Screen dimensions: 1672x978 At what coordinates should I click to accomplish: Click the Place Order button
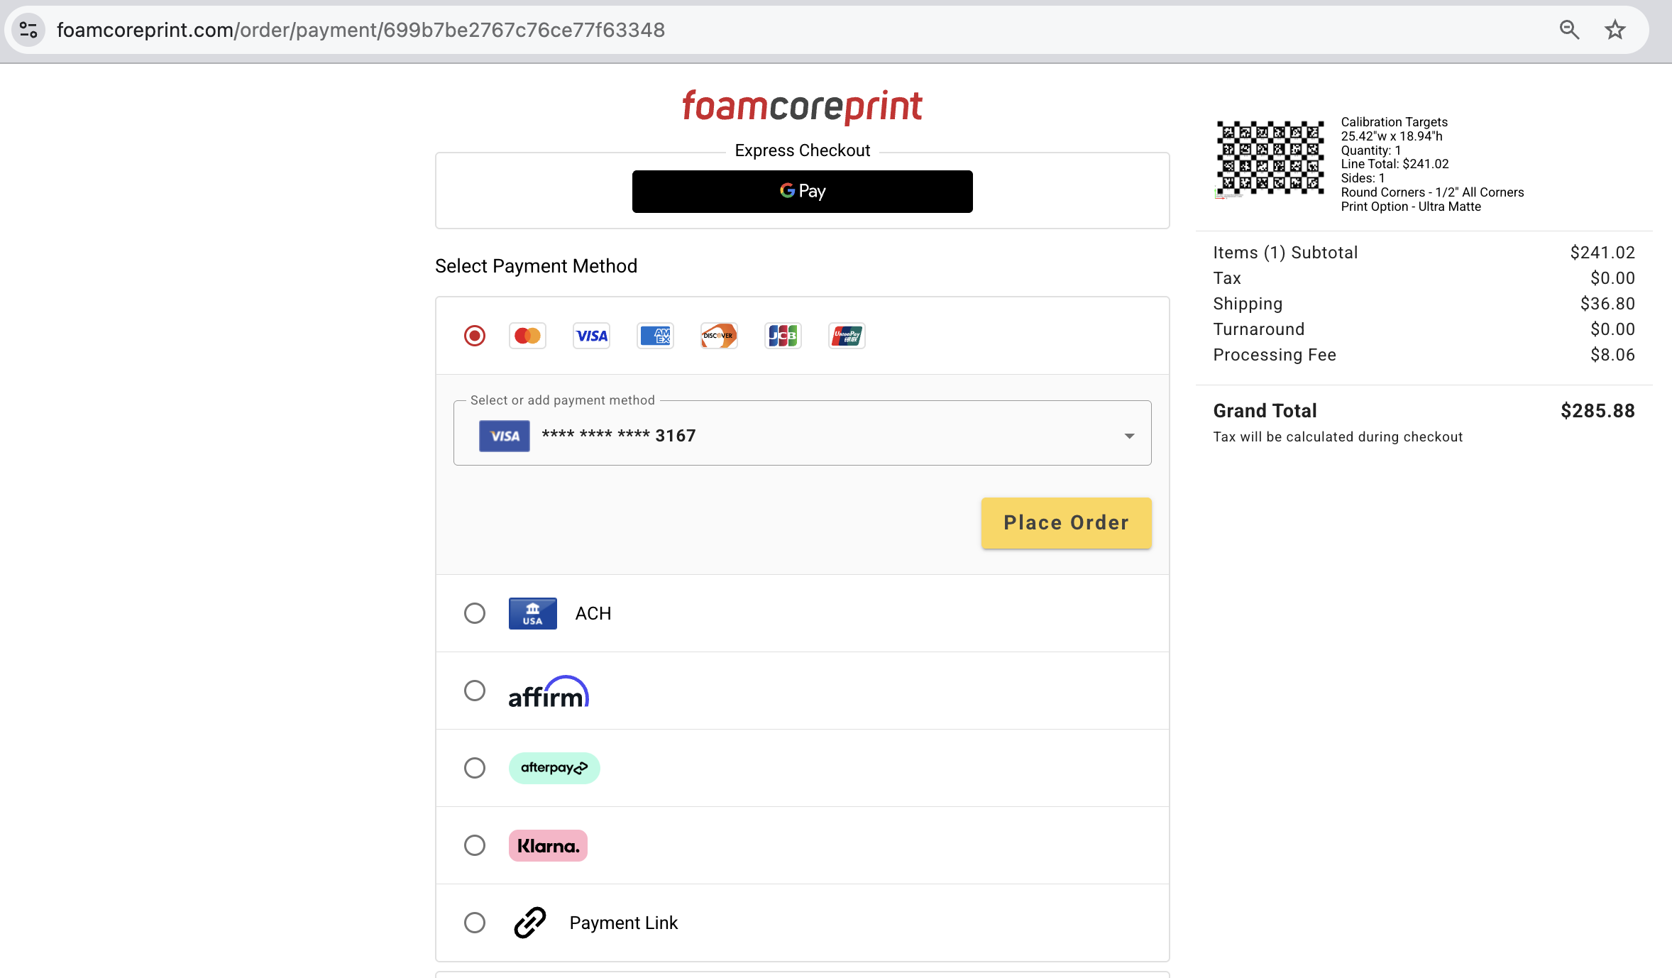tap(1066, 523)
